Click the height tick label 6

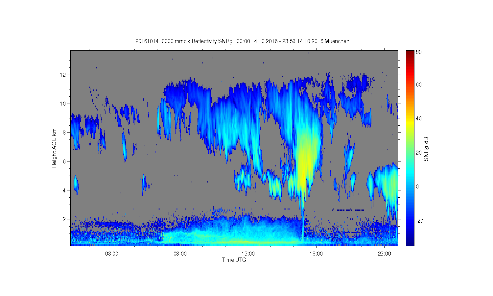pos(65,161)
